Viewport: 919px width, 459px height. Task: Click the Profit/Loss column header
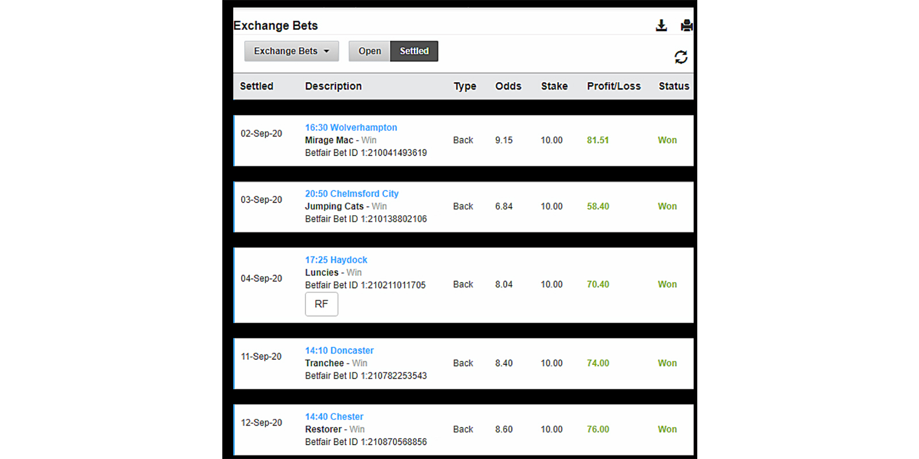pyautogui.click(x=613, y=86)
